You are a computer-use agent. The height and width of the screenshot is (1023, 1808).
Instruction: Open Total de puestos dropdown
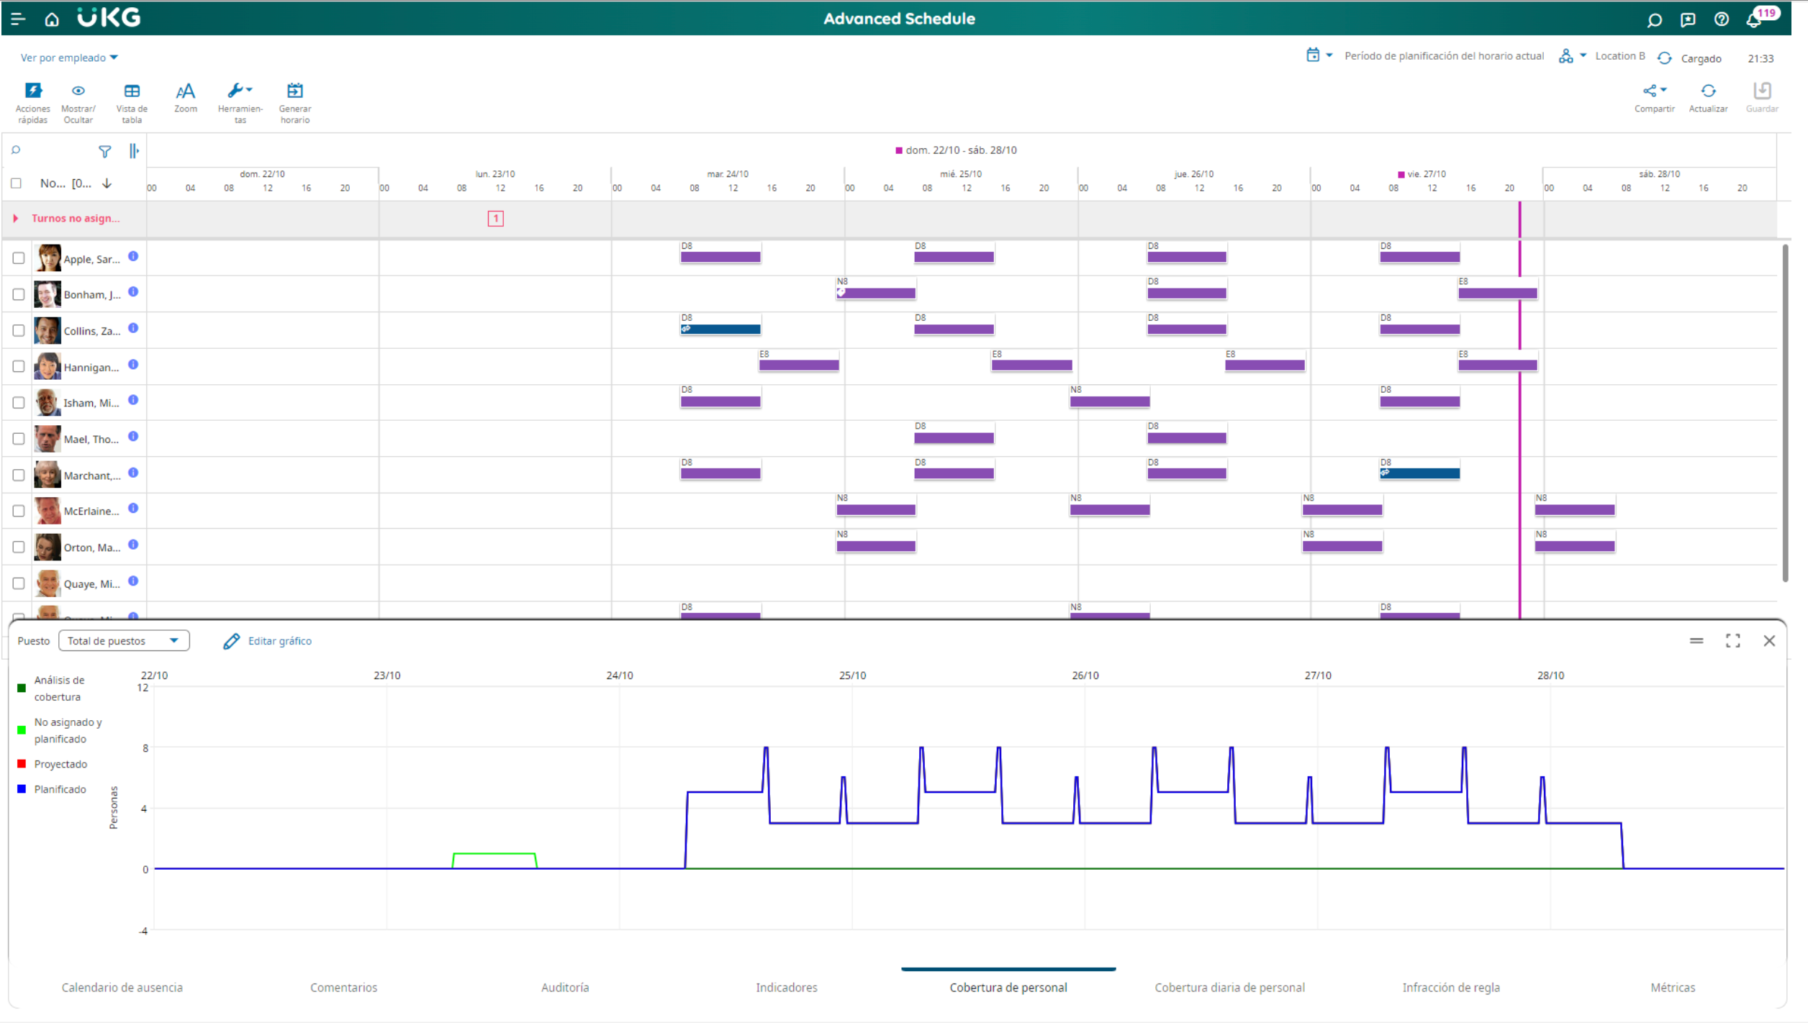pyautogui.click(x=123, y=641)
